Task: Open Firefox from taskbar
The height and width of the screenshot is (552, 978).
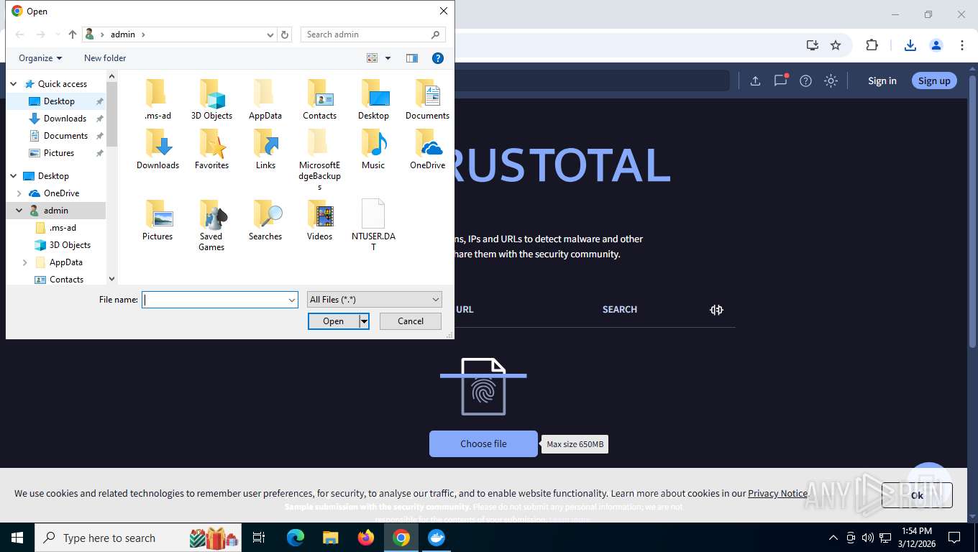Action: tap(366, 538)
